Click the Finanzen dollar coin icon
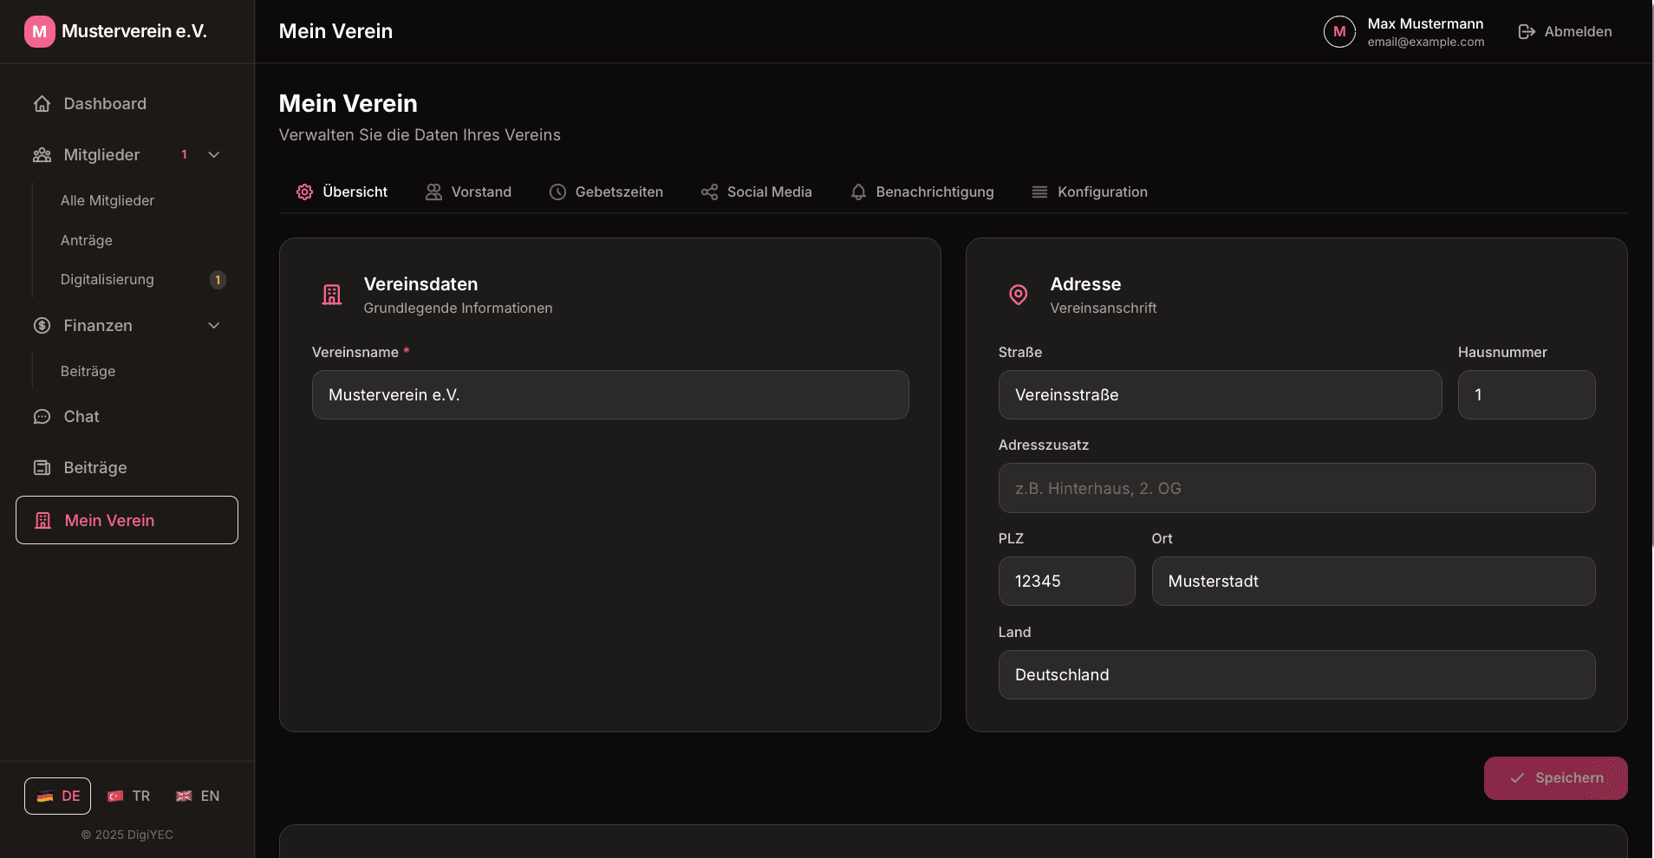This screenshot has height=858, width=1654. click(x=42, y=326)
